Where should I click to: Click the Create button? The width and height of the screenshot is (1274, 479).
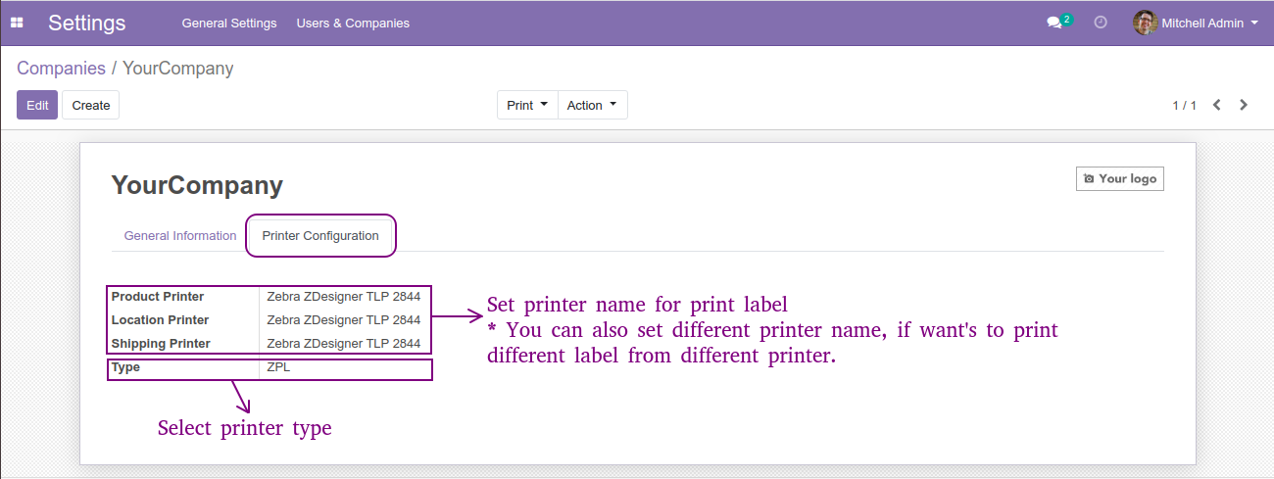click(91, 105)
